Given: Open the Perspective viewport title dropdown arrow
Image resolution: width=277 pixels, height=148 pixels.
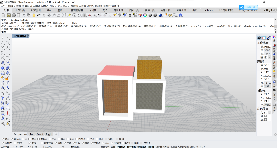Looking at the screenshot, I should 28,36.
